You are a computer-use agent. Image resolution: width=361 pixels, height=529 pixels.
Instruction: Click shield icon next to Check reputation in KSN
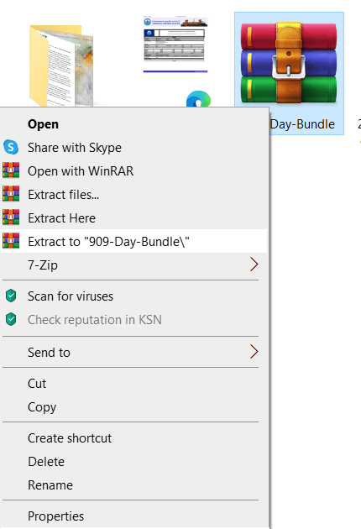coord(11,319)
